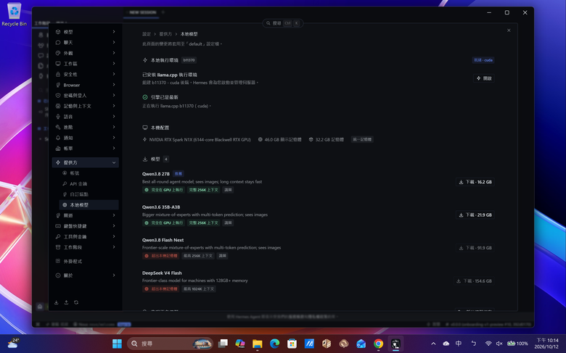Click the muted volume tray icon
This screenshot has height=353, width=566.
499,344
